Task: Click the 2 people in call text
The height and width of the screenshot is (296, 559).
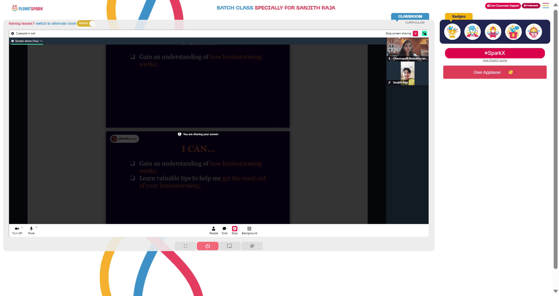Action: (25, 33)
